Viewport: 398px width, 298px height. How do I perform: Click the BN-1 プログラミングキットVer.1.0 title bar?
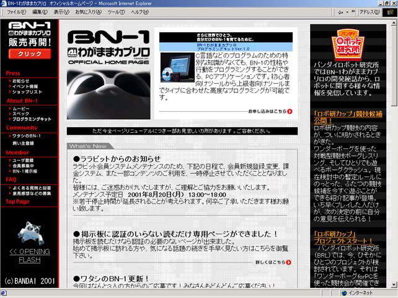coord(226,47)
